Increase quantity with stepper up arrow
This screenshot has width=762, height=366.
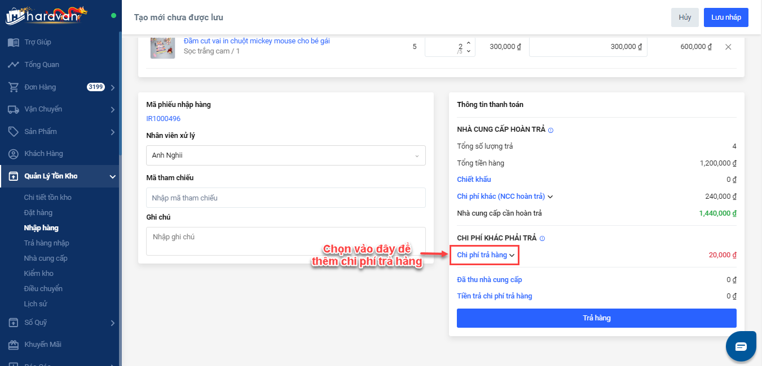pos(468,42)
